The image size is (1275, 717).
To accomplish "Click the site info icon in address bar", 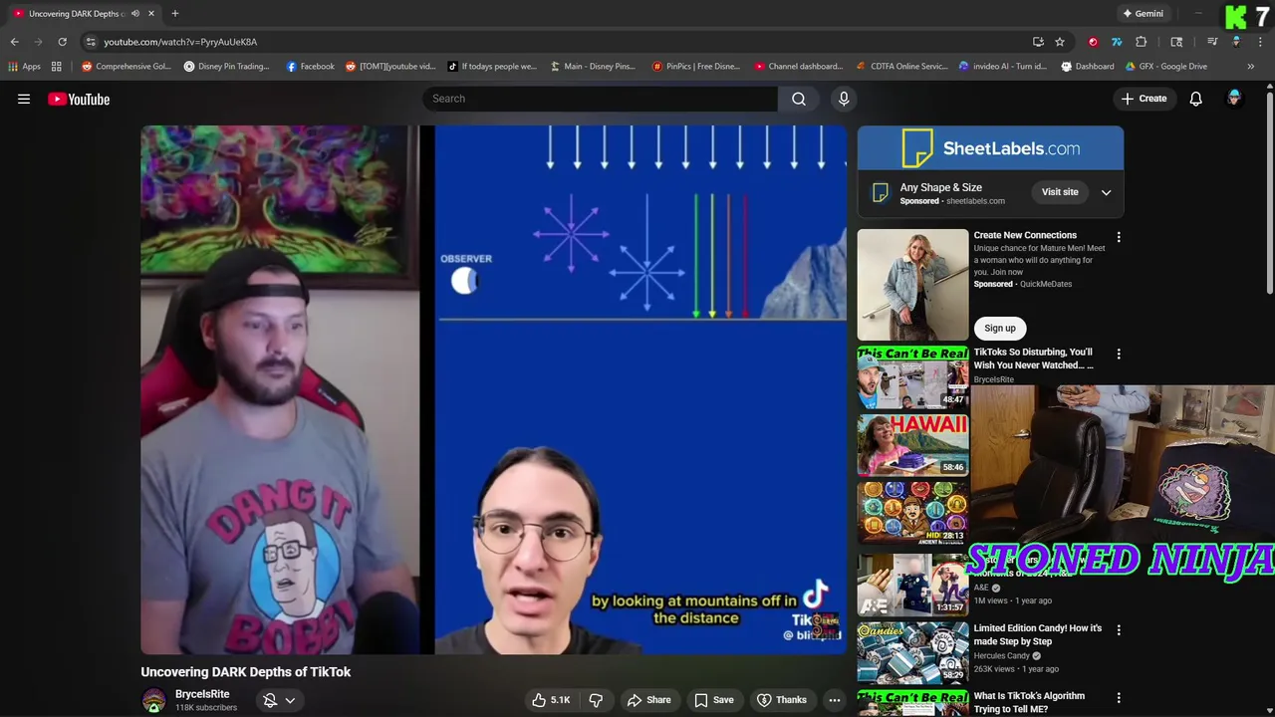I will point(91,42).
